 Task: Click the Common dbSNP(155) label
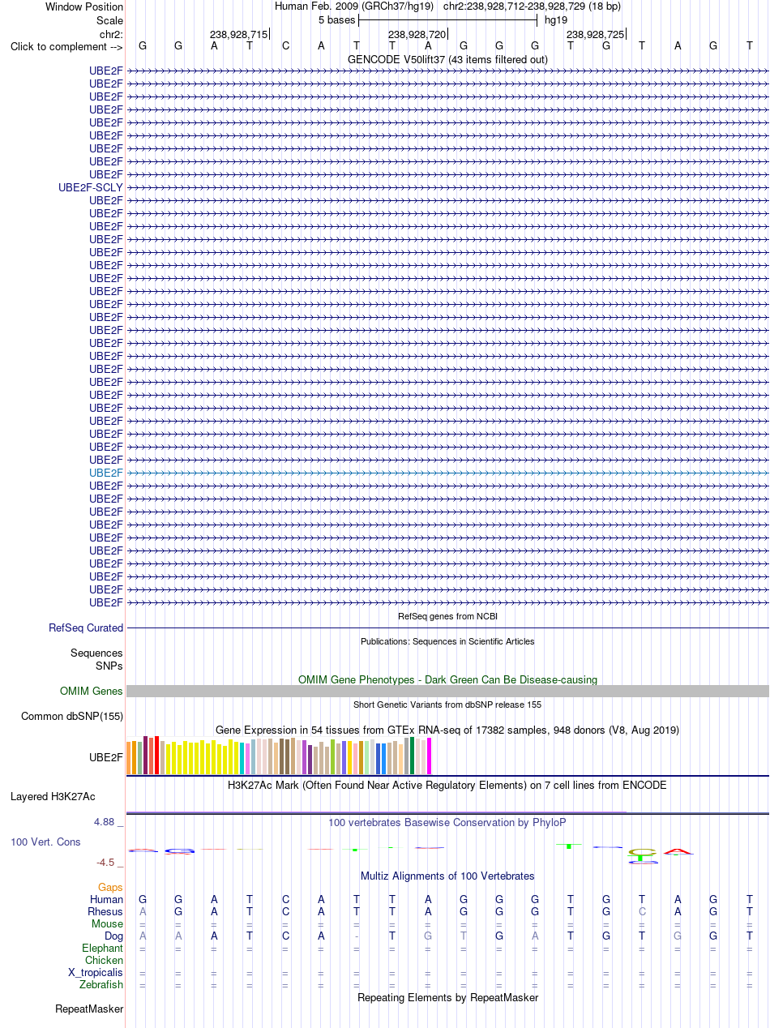(x=72, y=716)
